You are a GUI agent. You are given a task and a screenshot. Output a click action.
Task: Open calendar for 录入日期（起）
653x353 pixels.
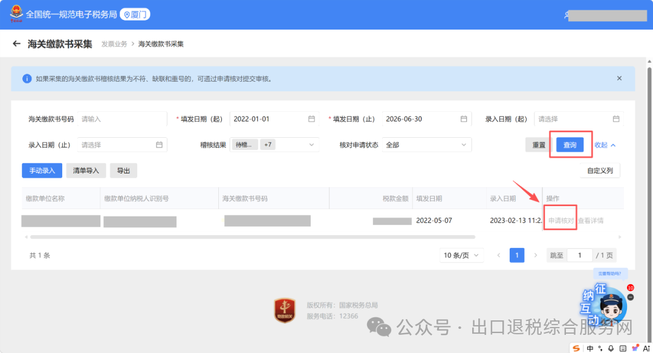pyautogui.click(x=616, y=119)
